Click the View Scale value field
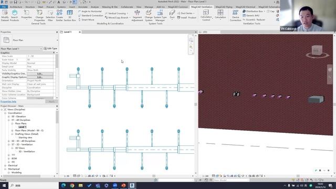This screenshot has width=336, height=189. pyautogui.click(x=40, y=56)
